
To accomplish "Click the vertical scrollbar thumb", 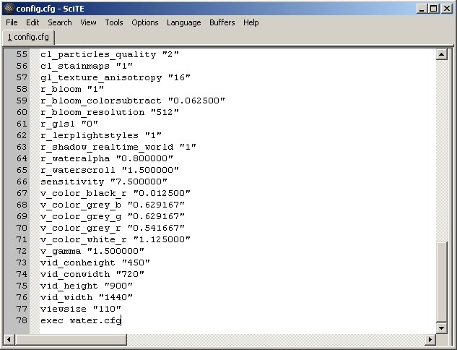I will point(442,282).
